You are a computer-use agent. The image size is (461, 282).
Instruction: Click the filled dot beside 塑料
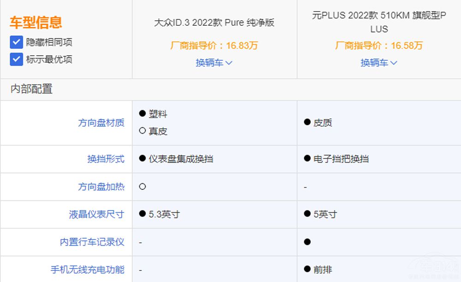point(142,113)
